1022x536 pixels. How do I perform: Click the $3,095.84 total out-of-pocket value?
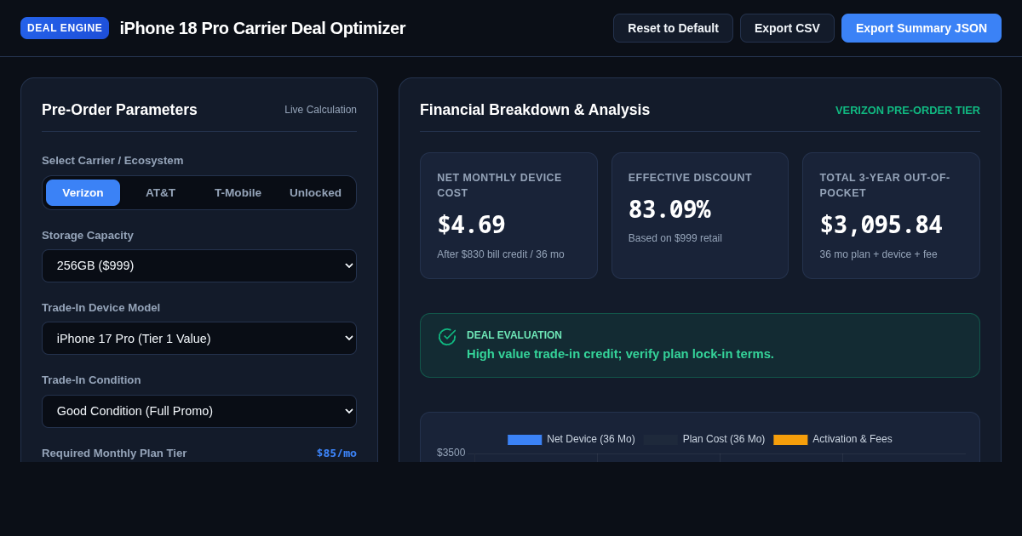[881, 225]
